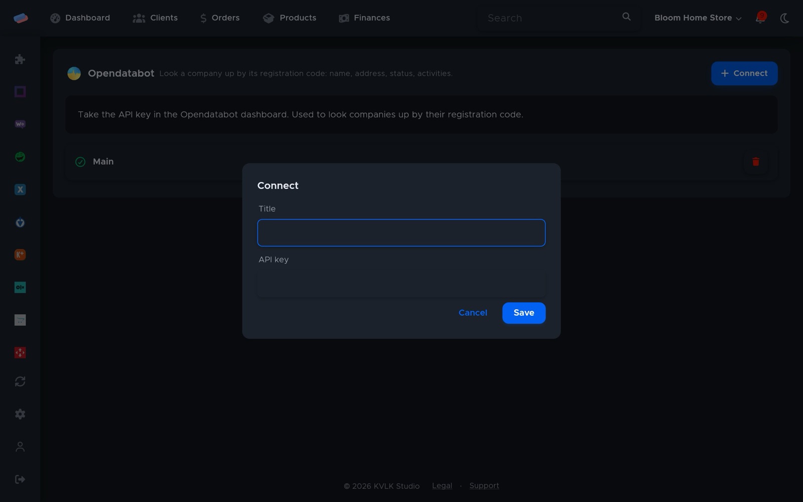Open the blue shield-shaped integration in sidebar
This screenshot has width=803, height=502.
click(x=20, y=222)
